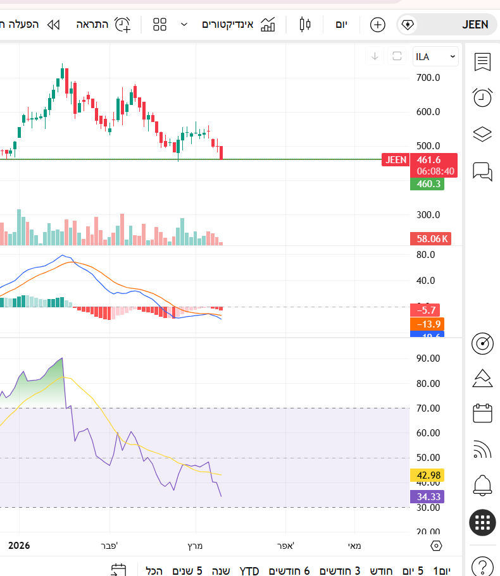Open the אינדיקטורים indicators button

[239, 25]
